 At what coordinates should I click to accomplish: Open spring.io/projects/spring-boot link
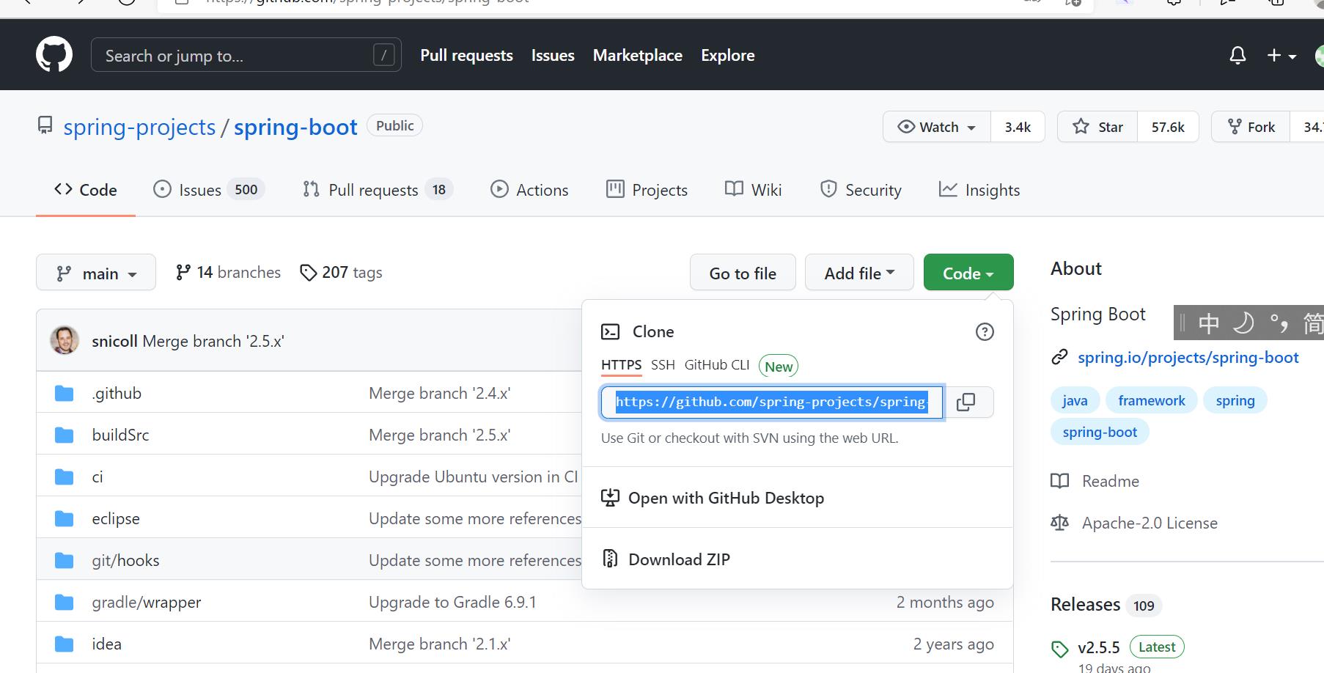pyautogui.click(x=1188, y=357)
